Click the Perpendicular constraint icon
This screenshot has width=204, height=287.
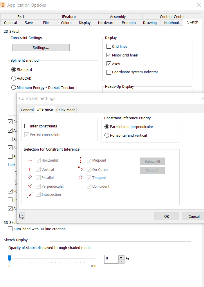tap(29, 186)
